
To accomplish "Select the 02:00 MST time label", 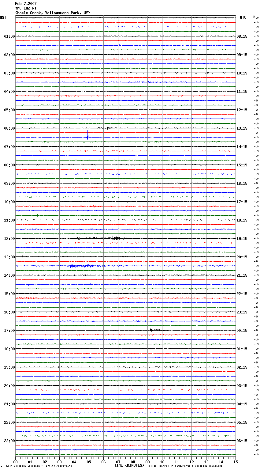I will click(9, 55).
